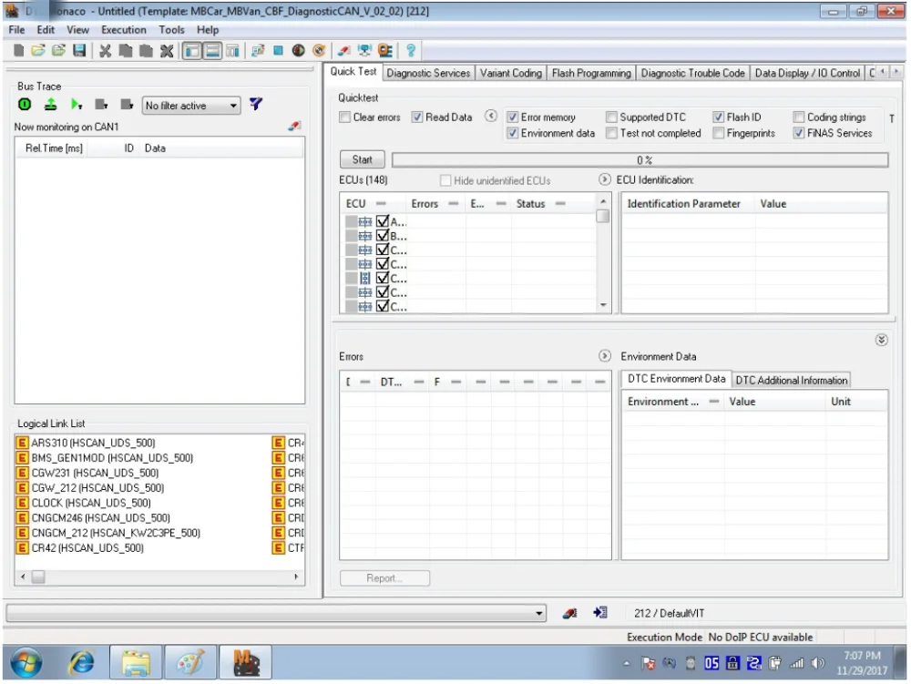The width and height of the screenshot is (911, 684).
Task: Select CLOCK (HSCAN_UDS_500) in Logical Link List
Action: 86,502
